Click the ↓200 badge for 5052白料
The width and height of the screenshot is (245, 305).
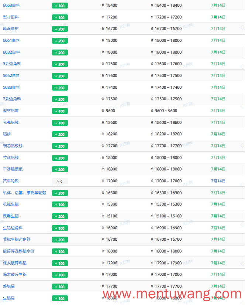[x=60, y=76]
